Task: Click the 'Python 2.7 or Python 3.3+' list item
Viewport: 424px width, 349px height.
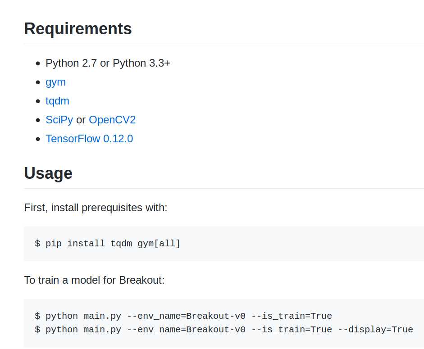Action: tap(108, 63)
